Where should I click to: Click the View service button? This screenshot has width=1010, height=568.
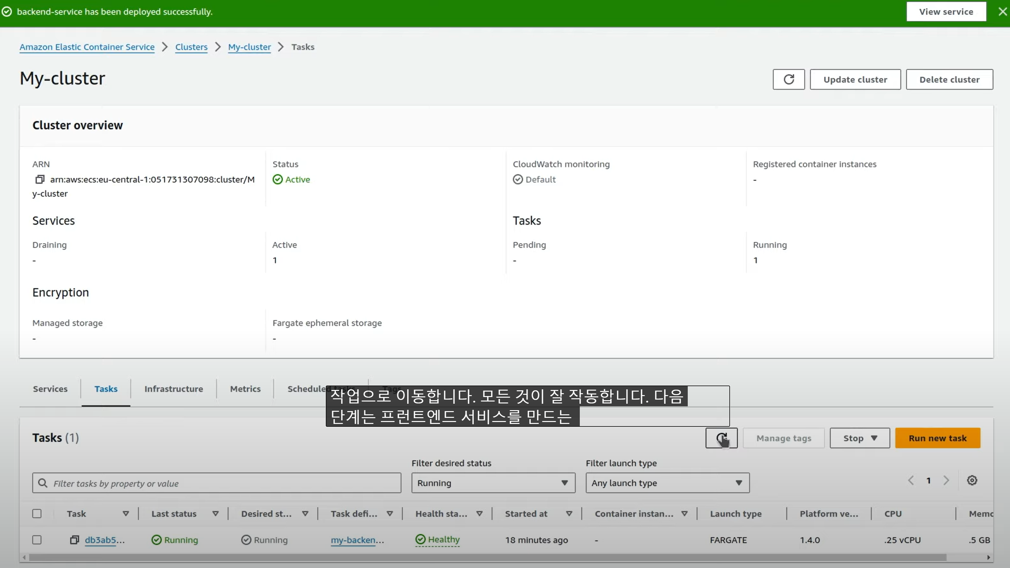pyautogui.click(x=946, y=12)
